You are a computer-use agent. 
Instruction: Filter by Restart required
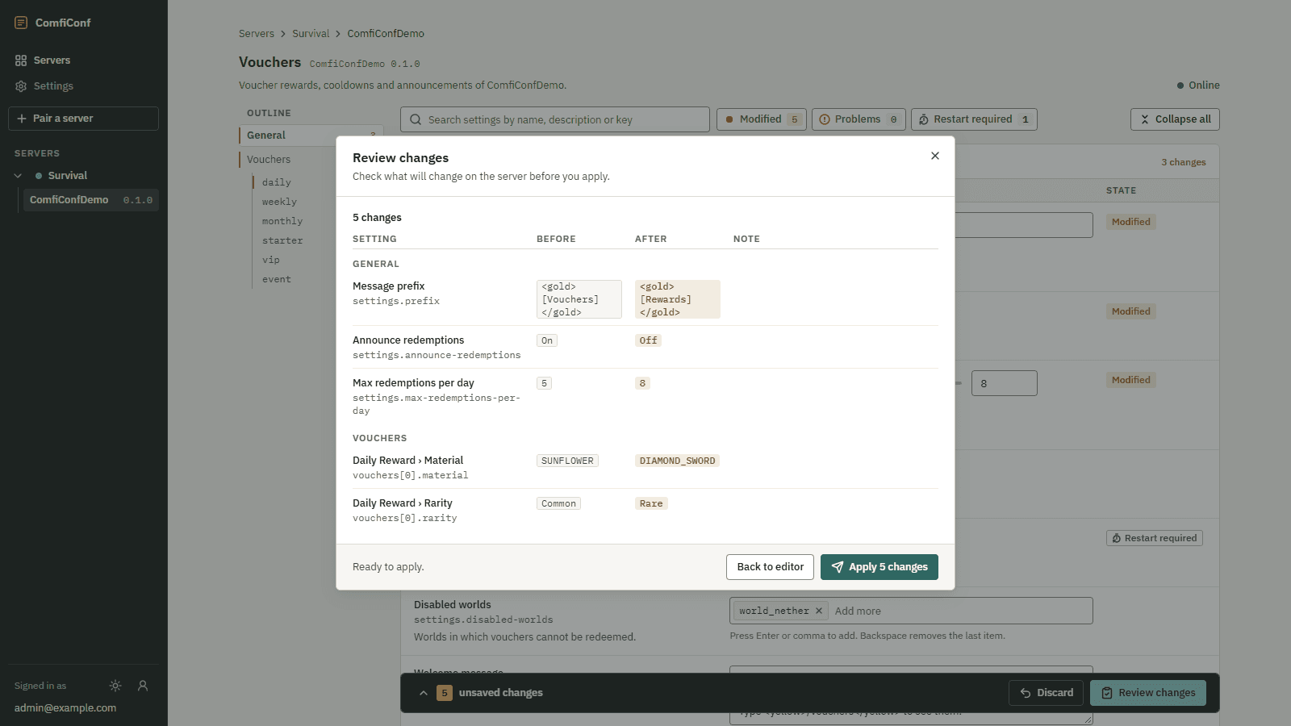(x=974, y=119)
